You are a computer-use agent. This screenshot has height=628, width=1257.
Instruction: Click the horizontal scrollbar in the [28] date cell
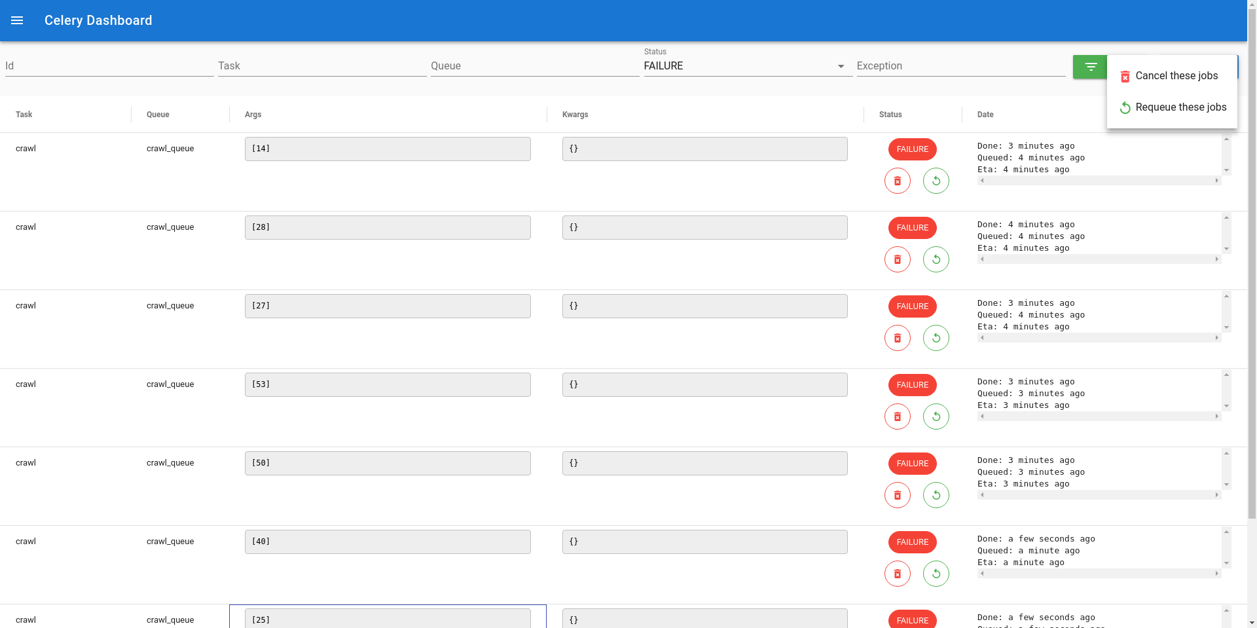click(1099, 259)
